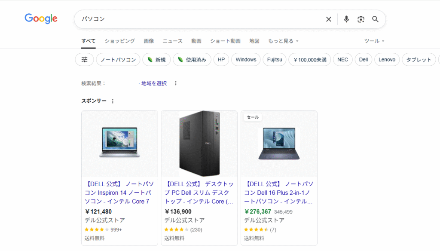This screenshot has width=440, height=251.
Task: Open the ツール dropdown
Action: pyautogui.click(x=373, y=41)
